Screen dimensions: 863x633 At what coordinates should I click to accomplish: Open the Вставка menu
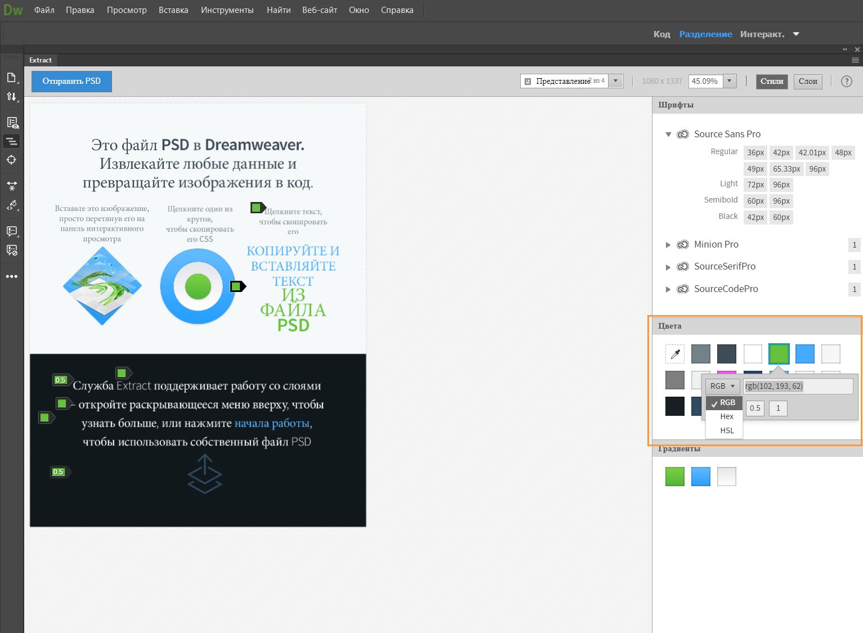tap(173, 10)
